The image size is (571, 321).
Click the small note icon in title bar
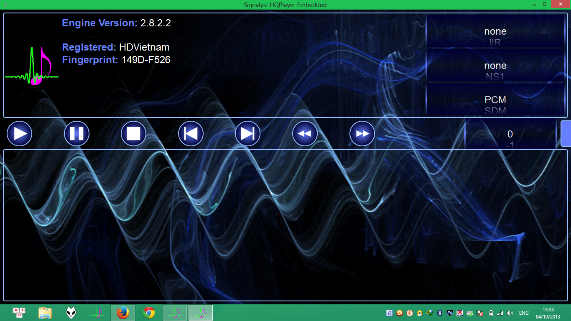pyautogui.click(x=5, y=5)
